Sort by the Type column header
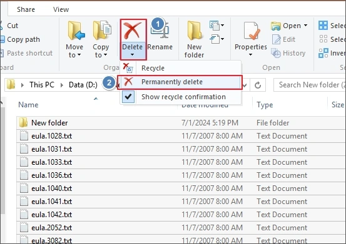 click(265, 105)
